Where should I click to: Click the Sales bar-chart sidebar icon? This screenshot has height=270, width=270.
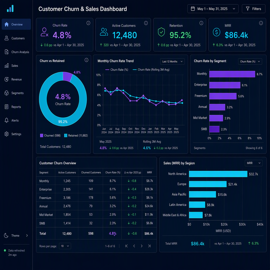[7, 65]
